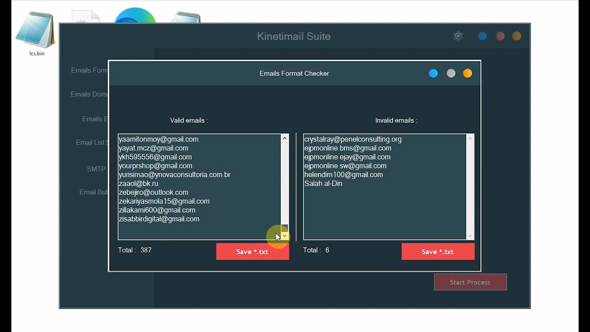590x332 pixels.
Task: Click the up arrow of the valid emails scrollbar
Action: [x=285, y=138]
